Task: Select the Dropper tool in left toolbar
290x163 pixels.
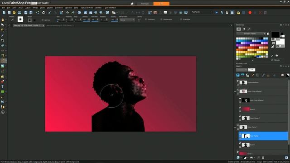Action: (x=3, y=35)
